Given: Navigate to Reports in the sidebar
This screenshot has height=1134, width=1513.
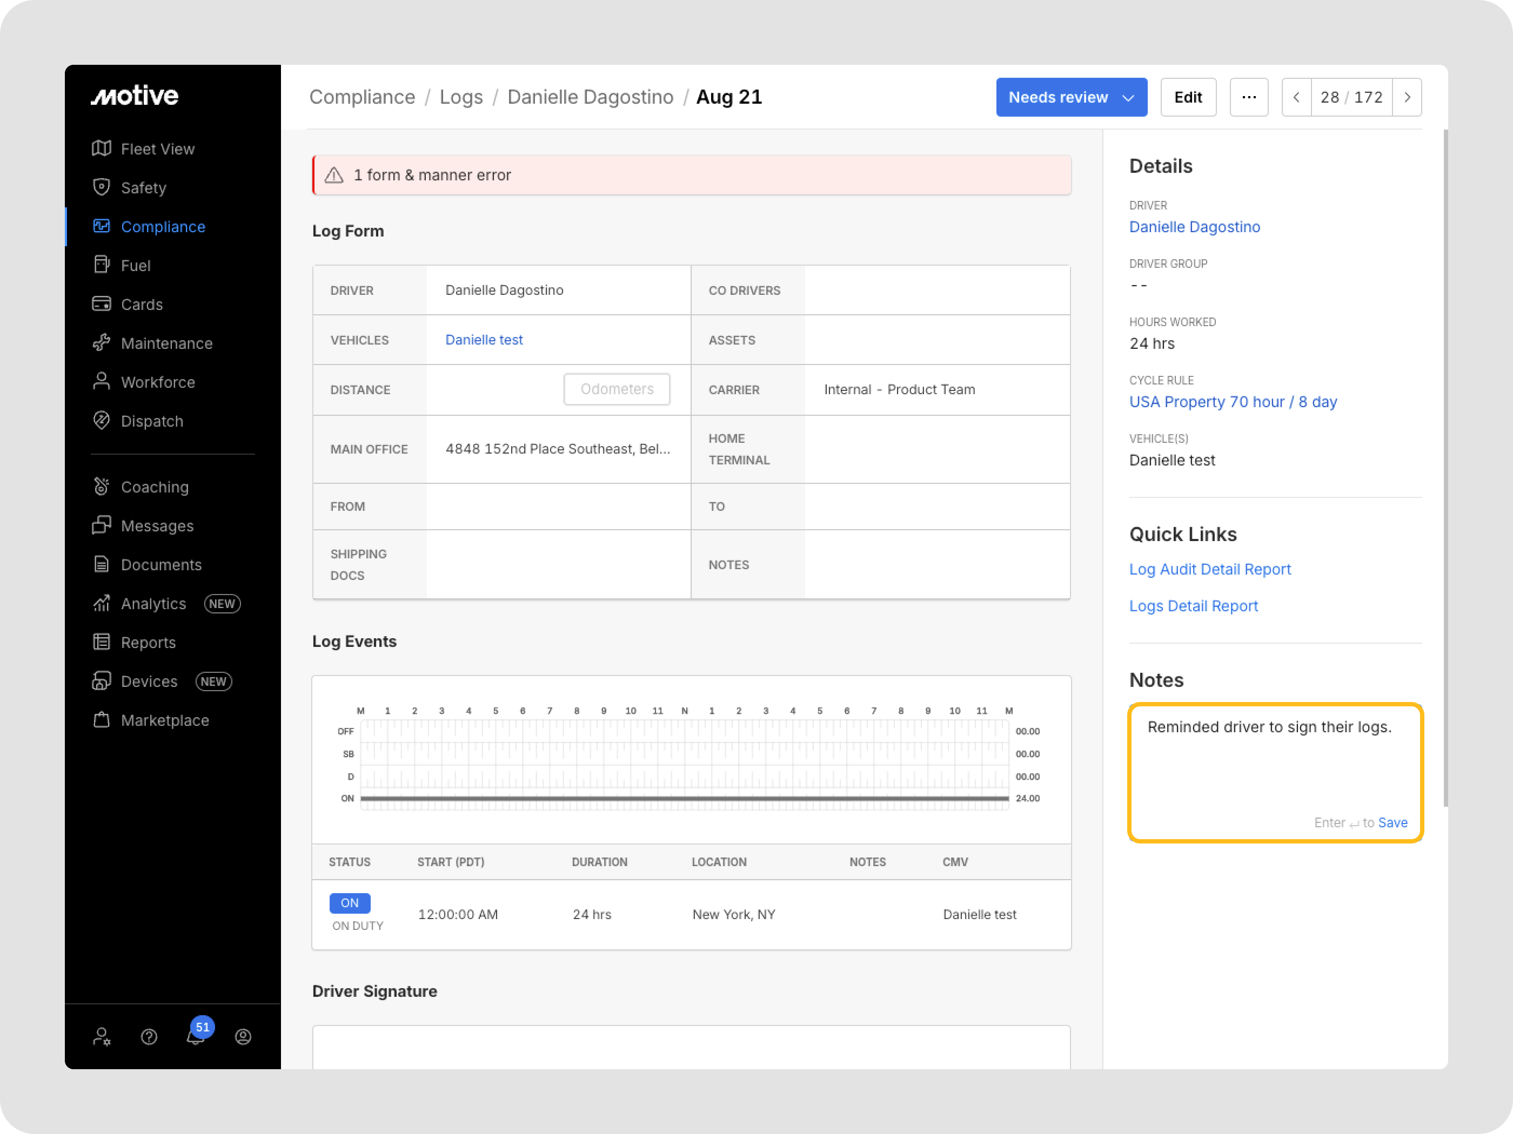Looking at the screenshot, I should click(x=148, y=643).
